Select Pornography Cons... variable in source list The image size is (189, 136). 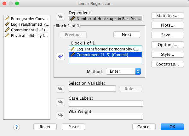27,18
